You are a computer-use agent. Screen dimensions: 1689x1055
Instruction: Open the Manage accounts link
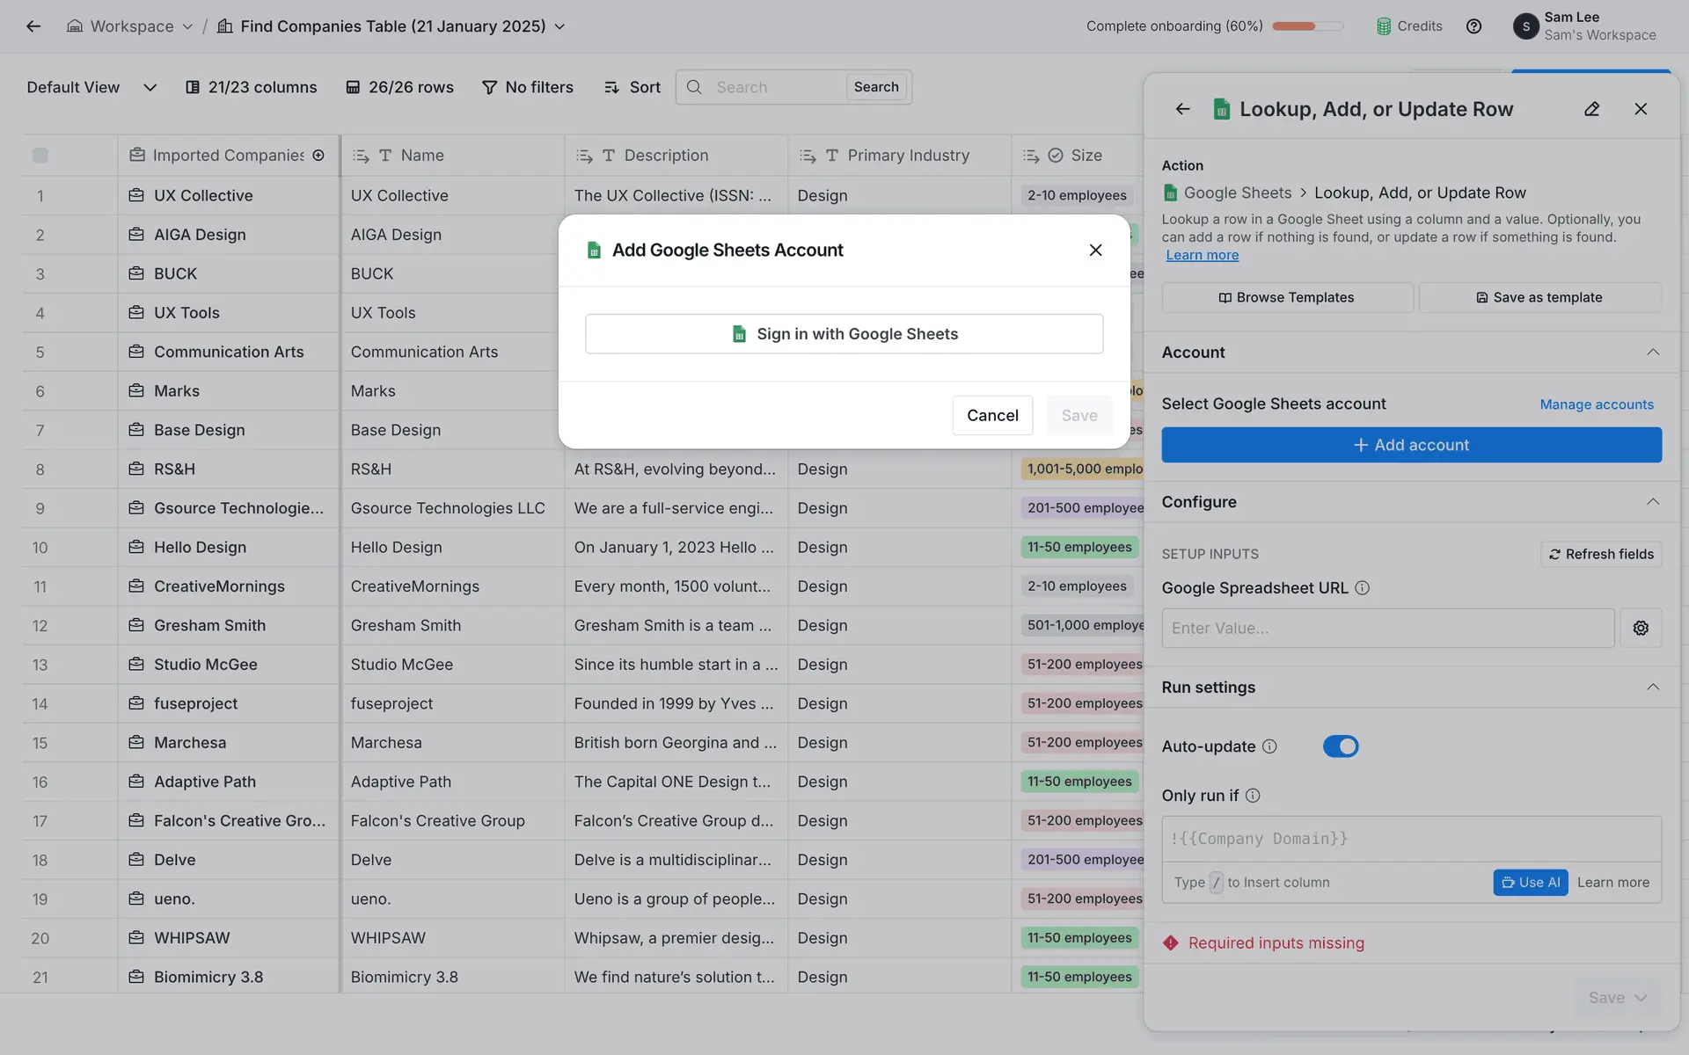(x=1596, y=404)
